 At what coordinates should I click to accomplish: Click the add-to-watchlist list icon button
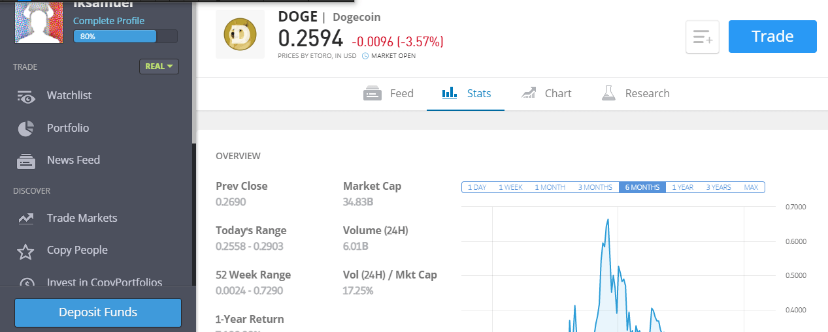click(x=703, y=37)
